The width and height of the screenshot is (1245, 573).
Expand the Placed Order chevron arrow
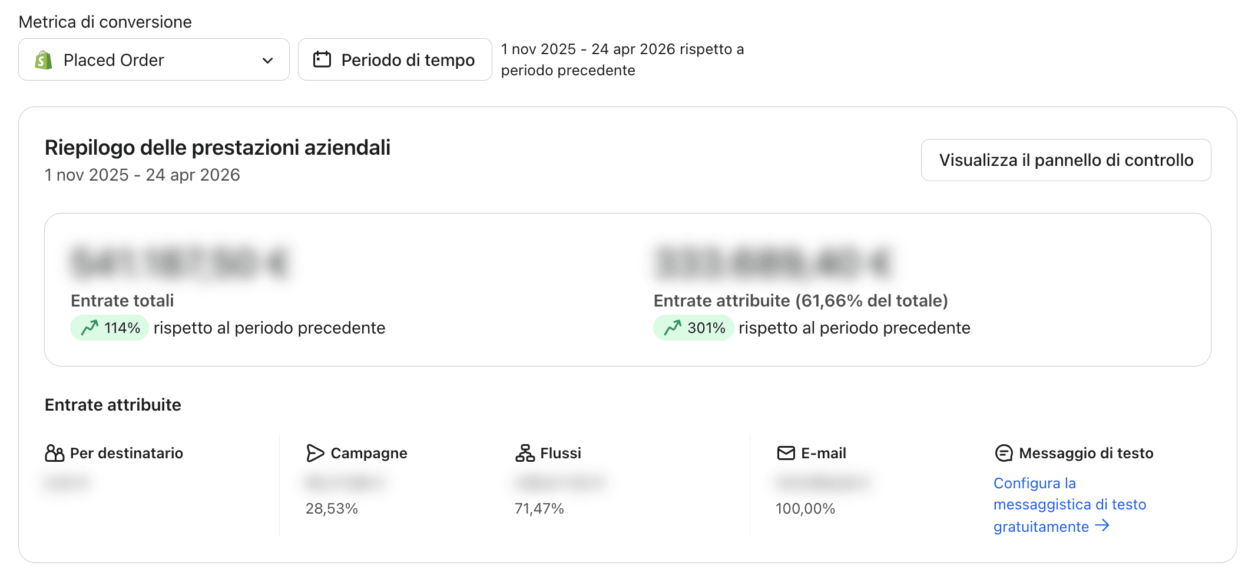click(267, 61)
